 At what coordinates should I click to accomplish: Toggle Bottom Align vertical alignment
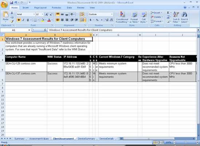67,14
